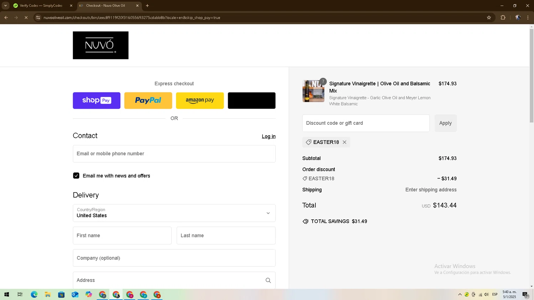Launch Microsoft Edge from taskbar
The height and width of the screenshot is (300, 534).
click(x=34, y=294)
